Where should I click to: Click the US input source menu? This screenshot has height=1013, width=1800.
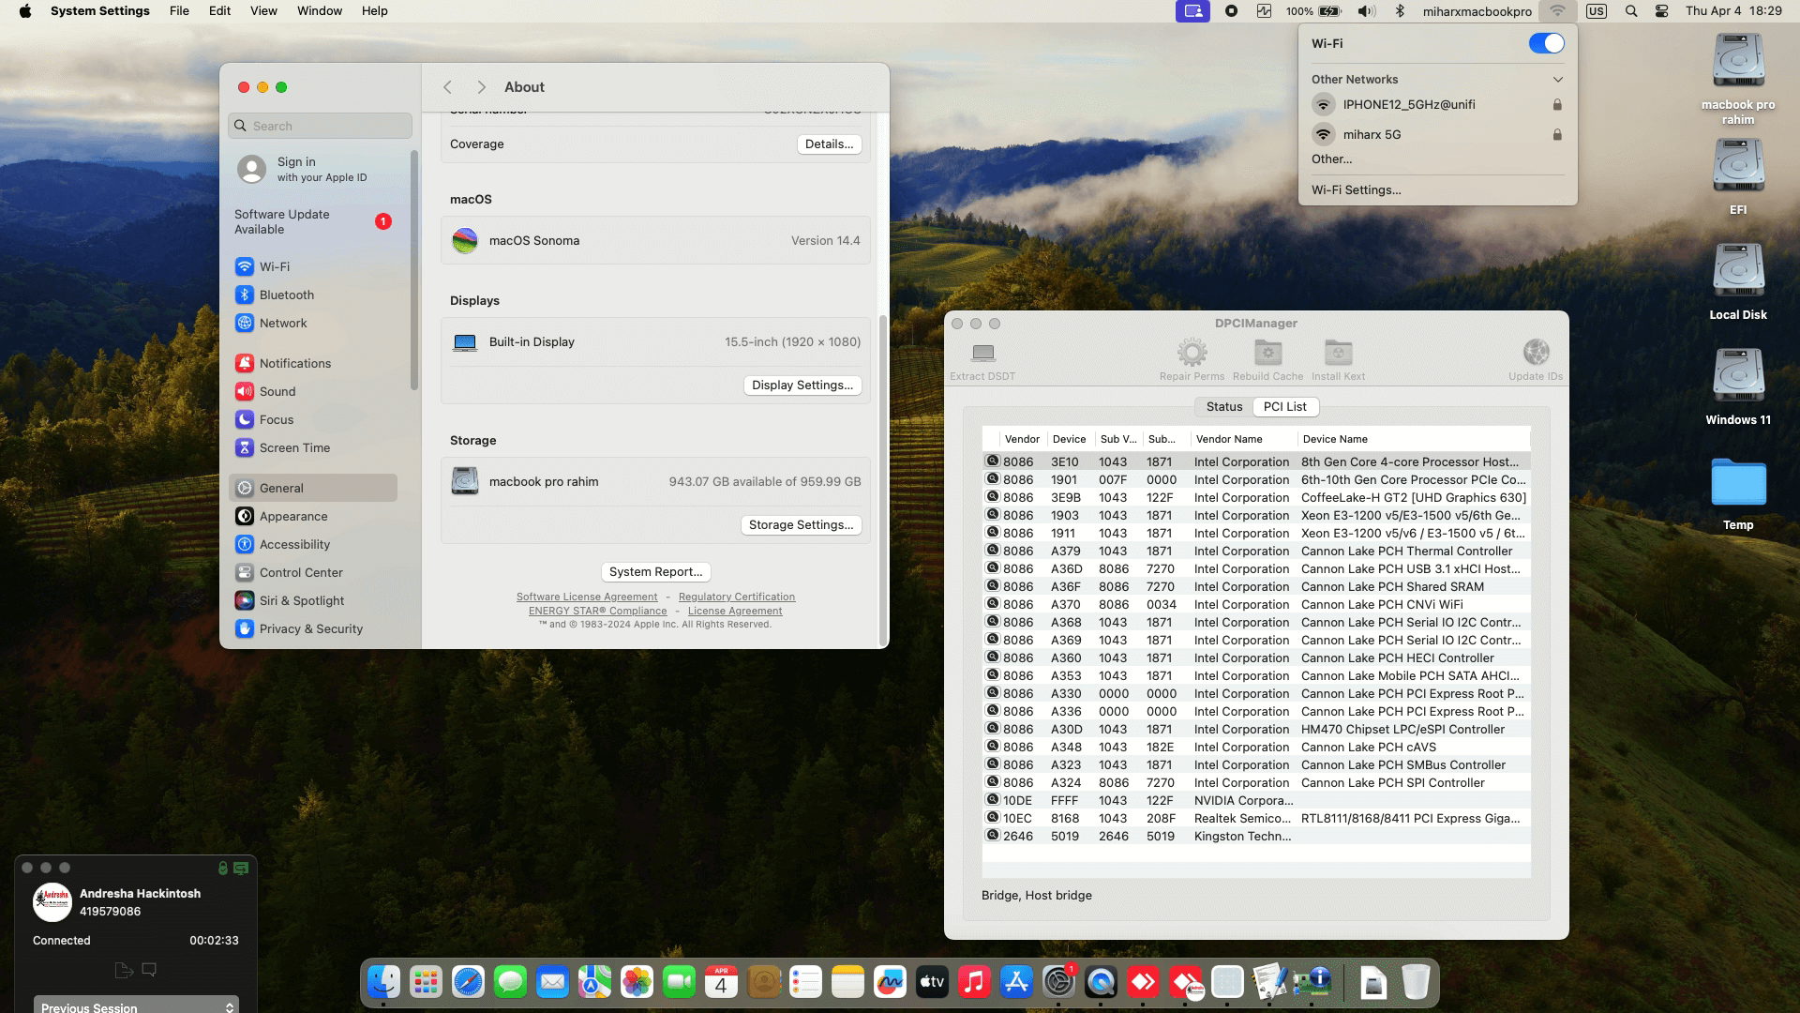pos(1596,11)
